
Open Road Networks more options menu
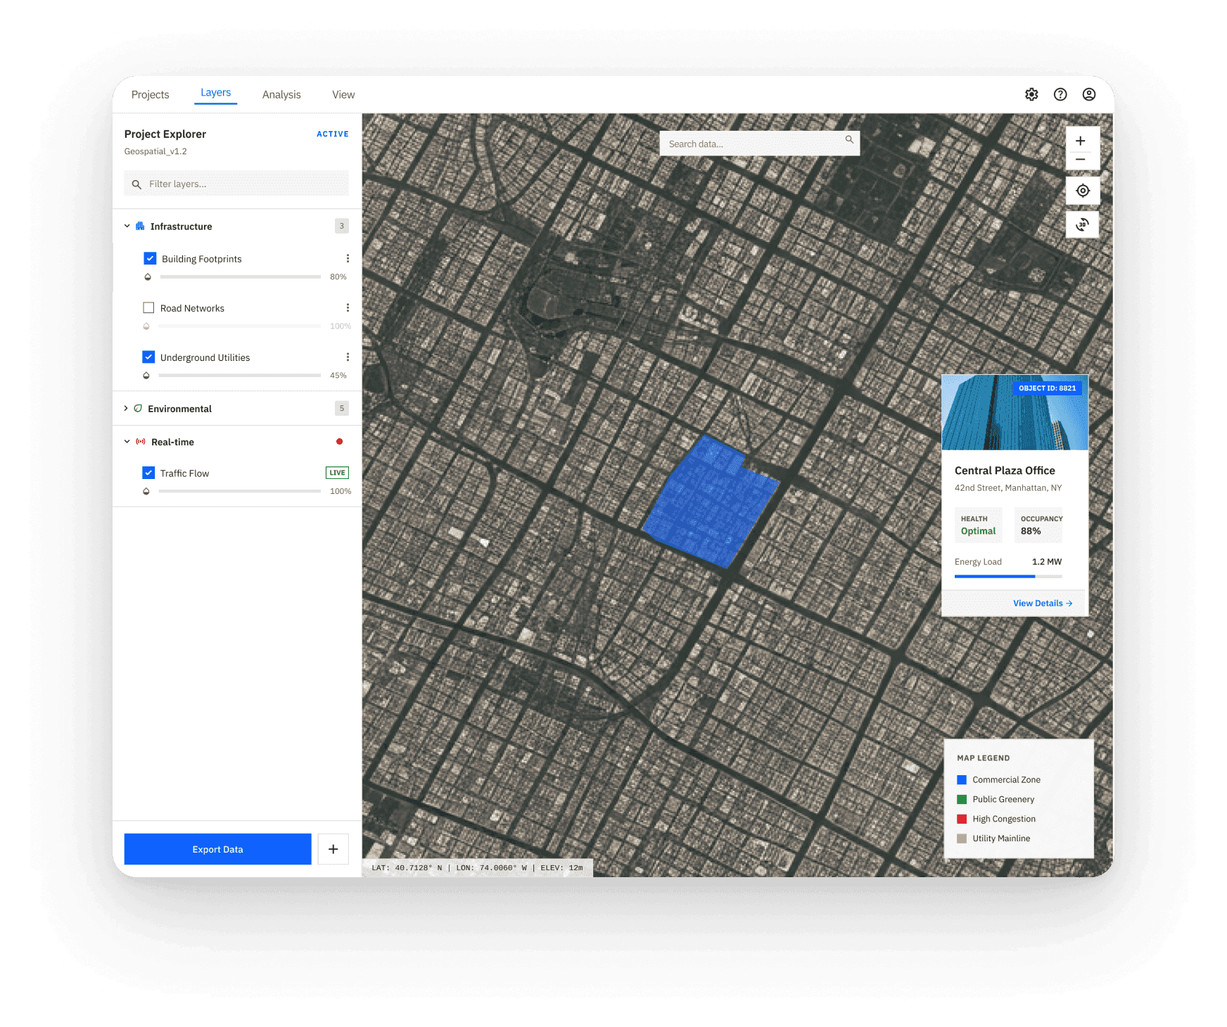(x=348, y=308)
